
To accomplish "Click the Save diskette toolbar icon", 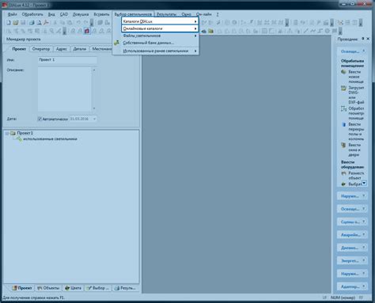I will tap(23, 23).
